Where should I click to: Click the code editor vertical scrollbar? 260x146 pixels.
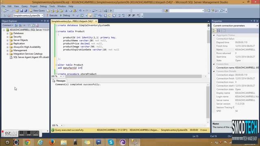click(208, 37)
